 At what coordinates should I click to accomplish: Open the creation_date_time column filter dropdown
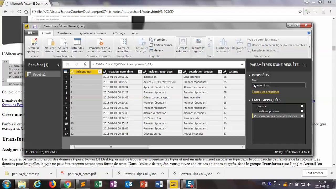pos(140,72)
